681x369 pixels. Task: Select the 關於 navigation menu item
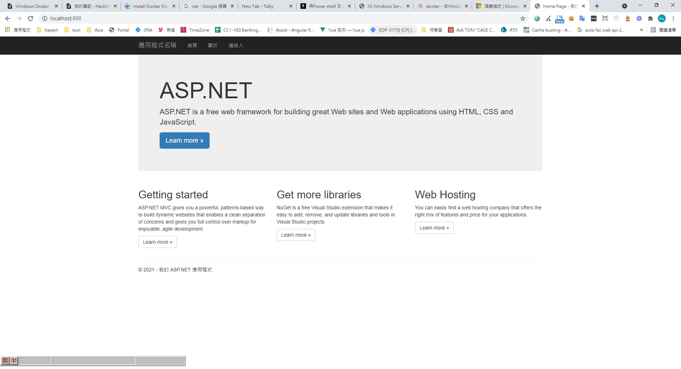point(212,45)
